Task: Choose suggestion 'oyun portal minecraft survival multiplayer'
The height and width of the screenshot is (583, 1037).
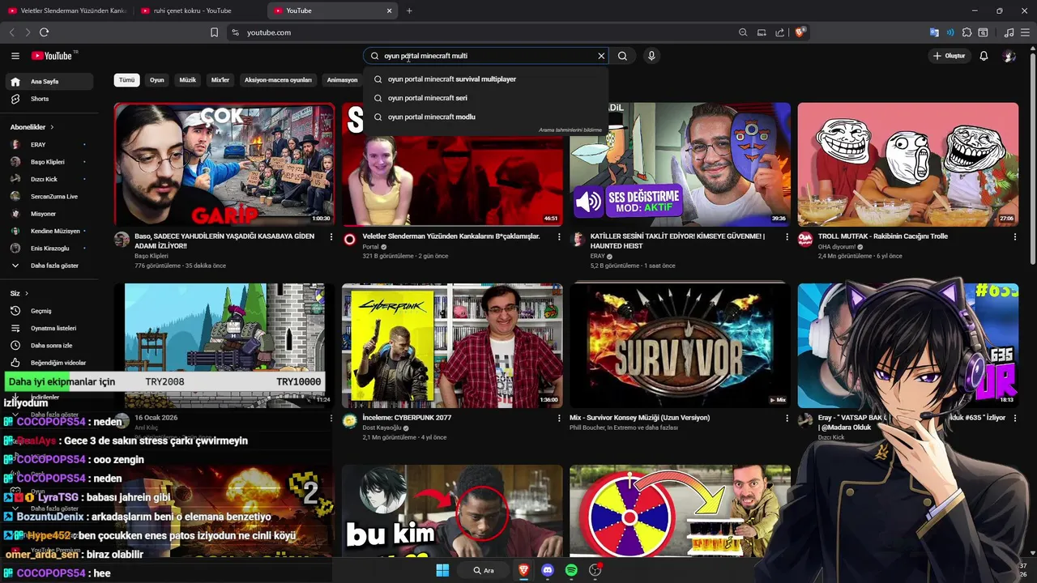Action: (x=485, y=79)
